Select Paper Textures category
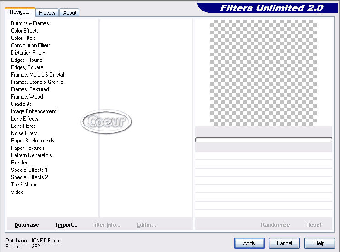Image resolution: width=340 pixels, height=252 pixels. tap(27, 148)
